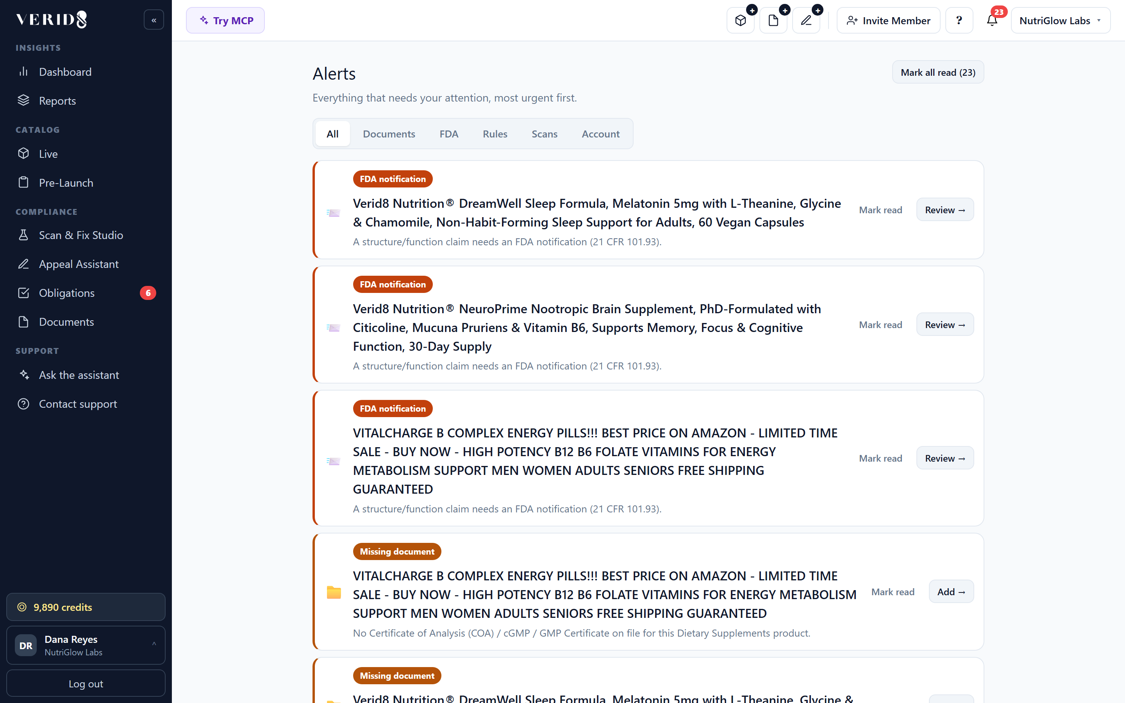Switch to the FDA alerts tab
This screenshot has height=703, width=1125.
point(448,134)
